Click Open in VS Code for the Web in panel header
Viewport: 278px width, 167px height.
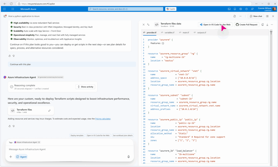point(215,25)
